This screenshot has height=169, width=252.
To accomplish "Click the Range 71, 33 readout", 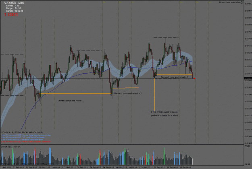I will pos(13,8).
